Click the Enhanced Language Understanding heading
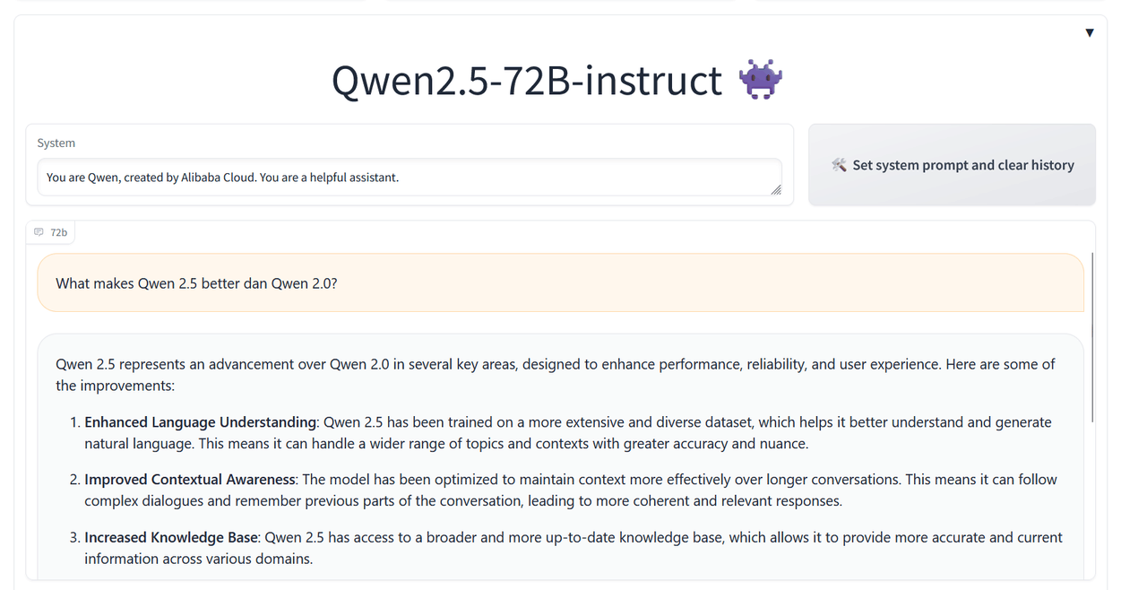 pos(201,422)
